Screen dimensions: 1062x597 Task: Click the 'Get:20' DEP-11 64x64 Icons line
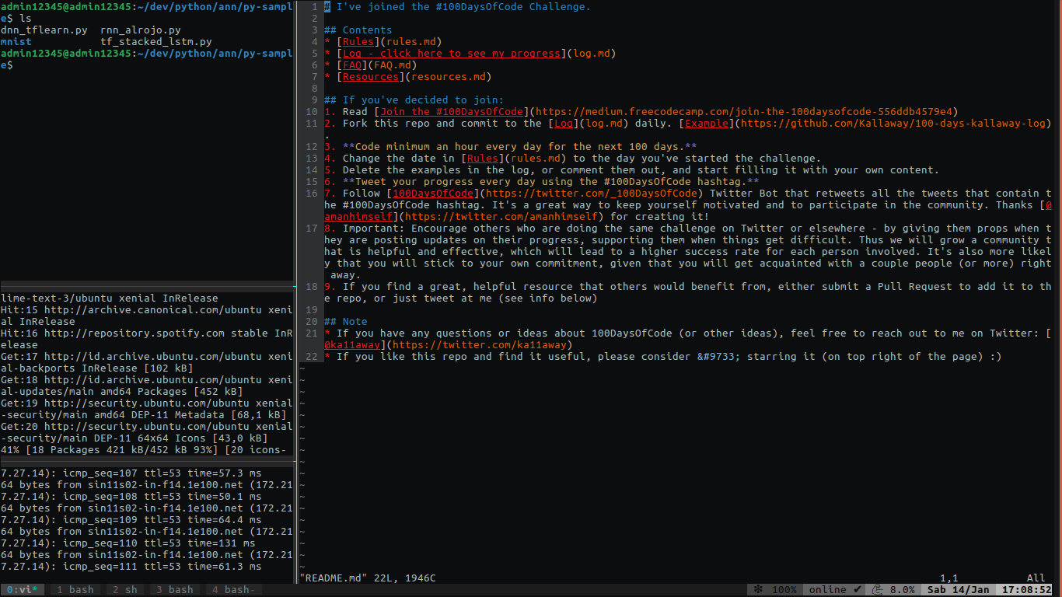tap(147, 432)
